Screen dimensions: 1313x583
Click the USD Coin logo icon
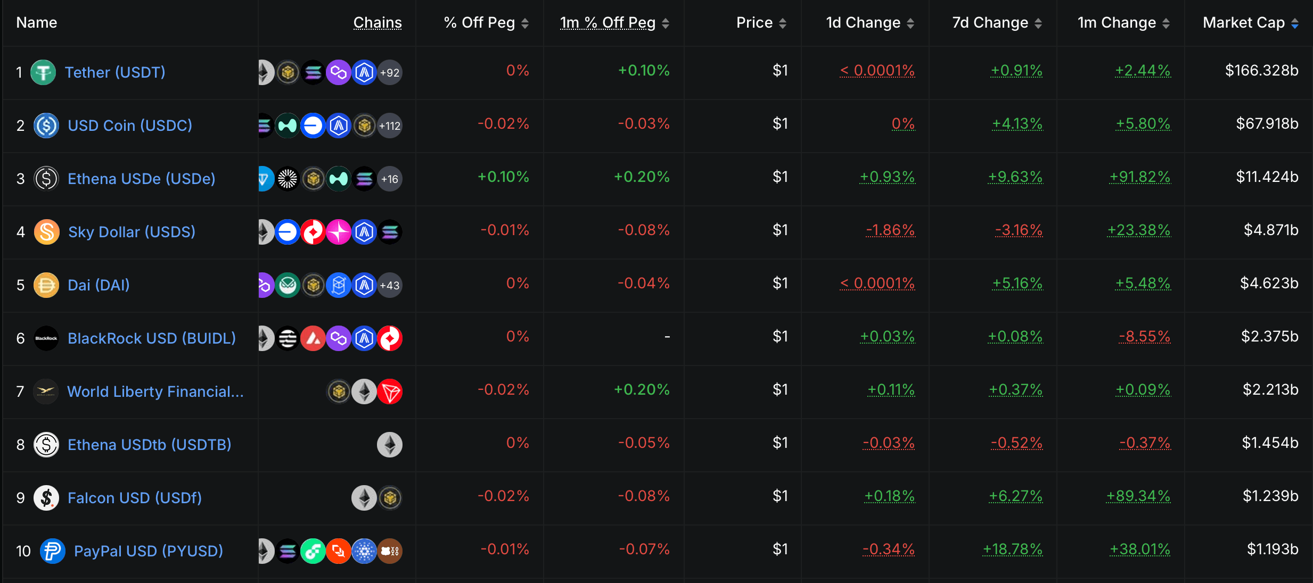click(x=46, y=126)
